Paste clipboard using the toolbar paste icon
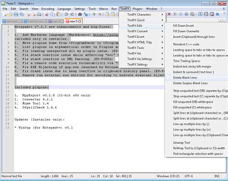The width and height of the screenshot is (228, 181). tap(59, 14)
